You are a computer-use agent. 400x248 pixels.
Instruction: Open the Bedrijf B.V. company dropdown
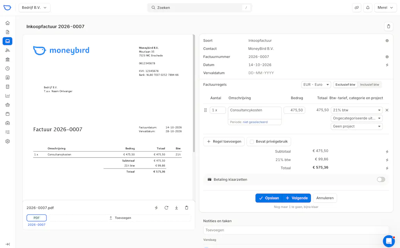tap(34, 8)
